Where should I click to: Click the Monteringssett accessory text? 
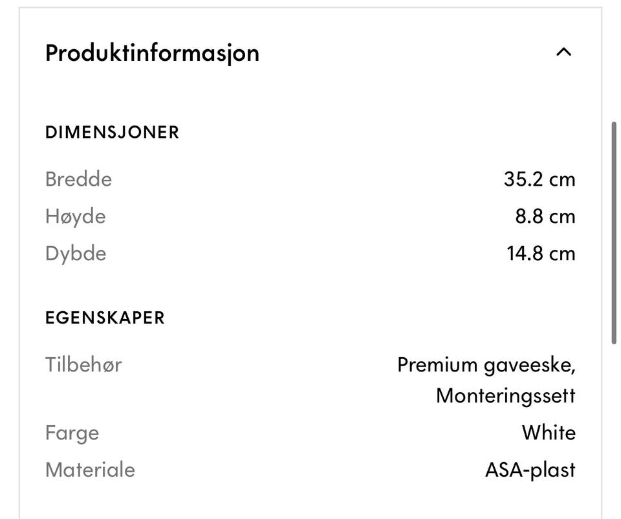pyautogui.click(x=505, y=395)
